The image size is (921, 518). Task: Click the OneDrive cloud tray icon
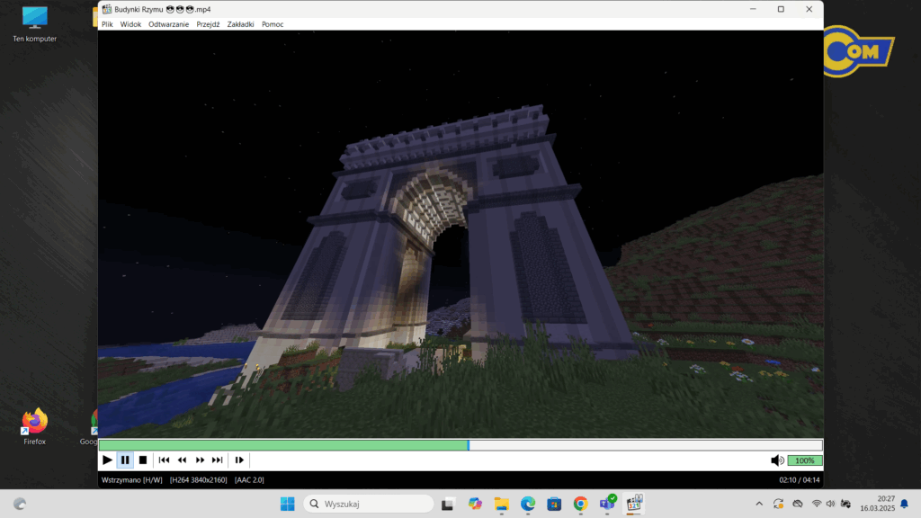pyautogui.click(x=798, y=504)
